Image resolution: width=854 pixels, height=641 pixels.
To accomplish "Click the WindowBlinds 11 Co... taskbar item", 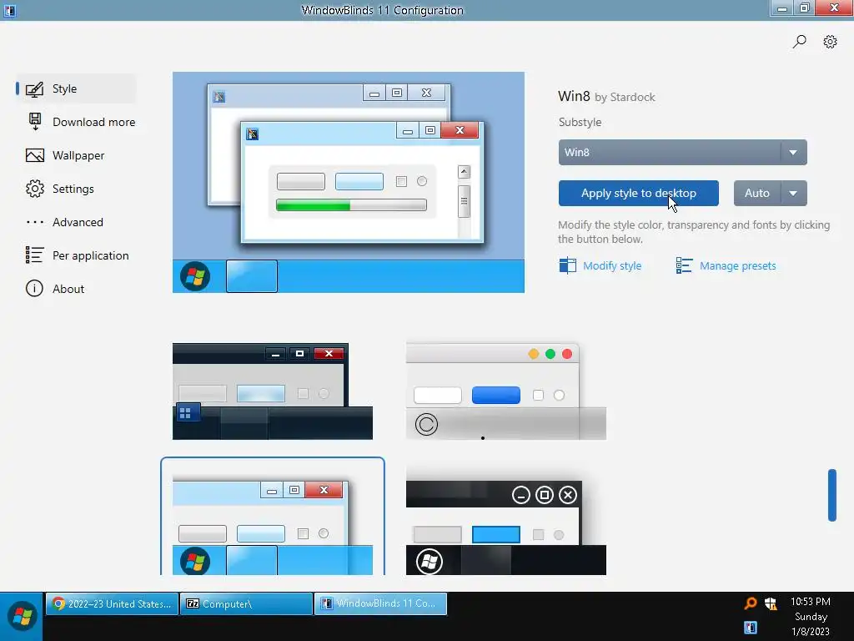I will (x=380, y=604).
